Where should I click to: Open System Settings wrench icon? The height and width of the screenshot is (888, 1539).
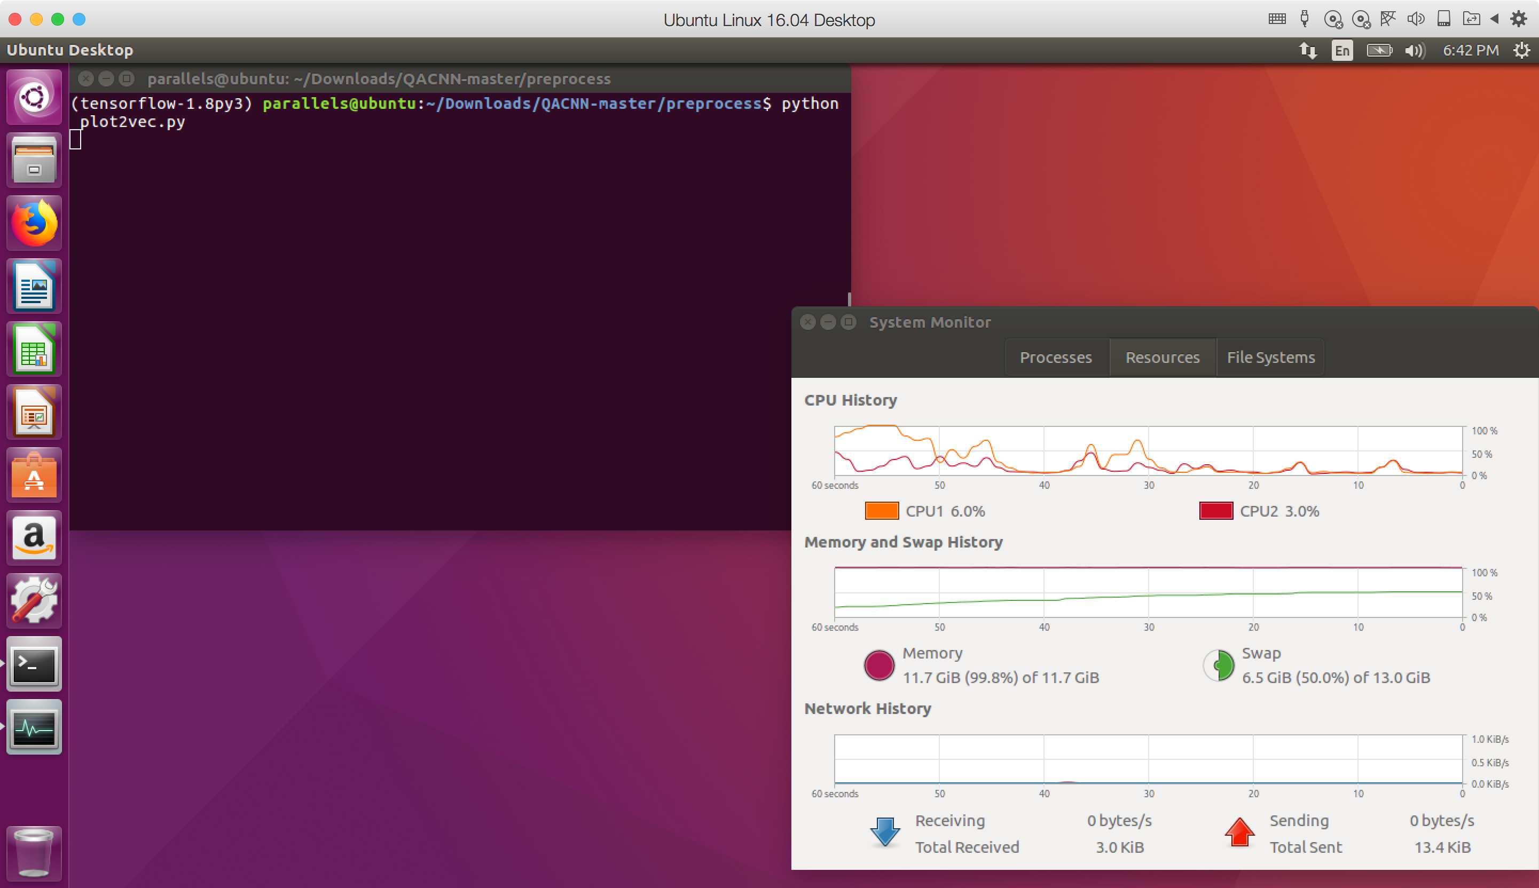pyautogui.click(x=34, y=601)
